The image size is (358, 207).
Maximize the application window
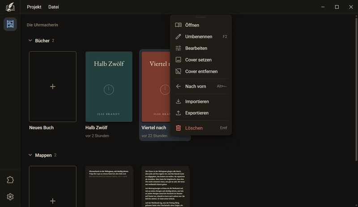click(337, 7)
